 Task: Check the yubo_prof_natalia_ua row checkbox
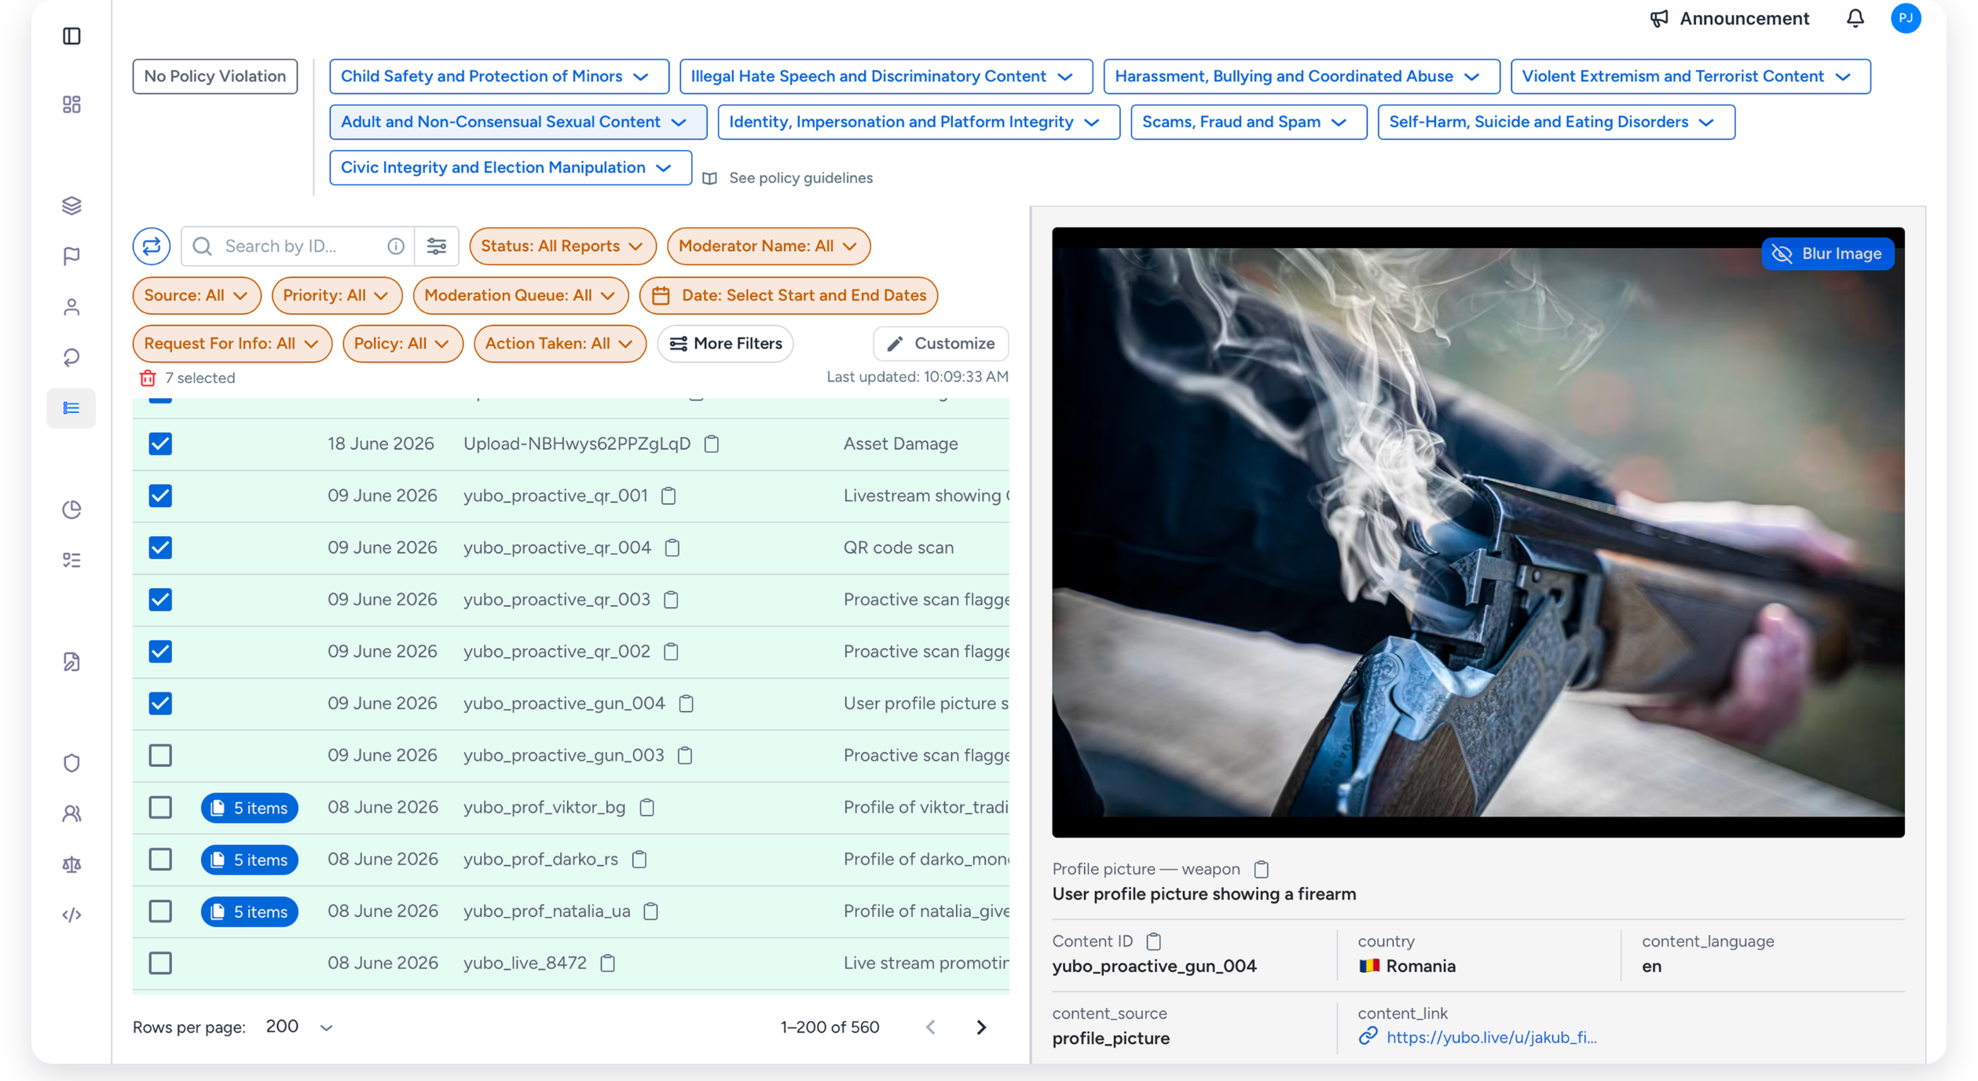pyautogui.click(x=160, y=911)
